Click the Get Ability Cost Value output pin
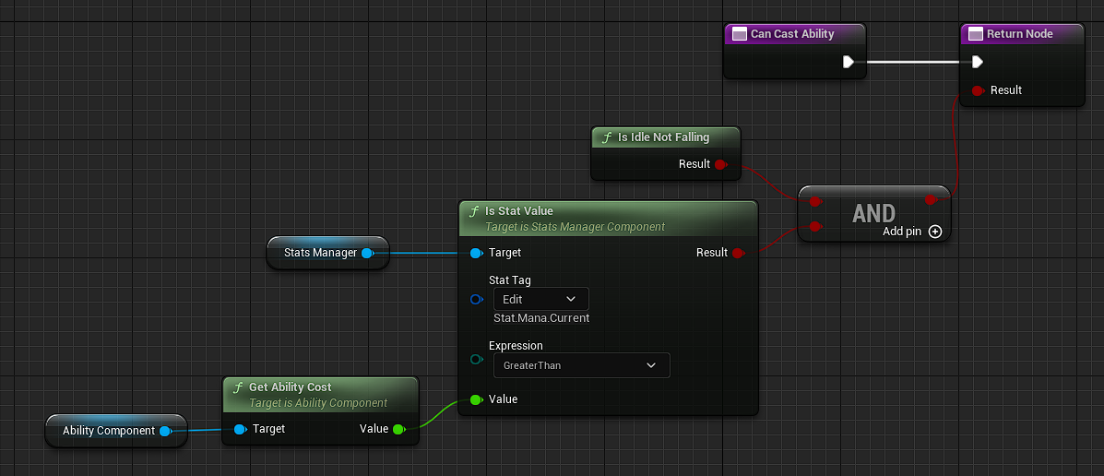This screenshot has height=476, width=1104. [398, 429]
